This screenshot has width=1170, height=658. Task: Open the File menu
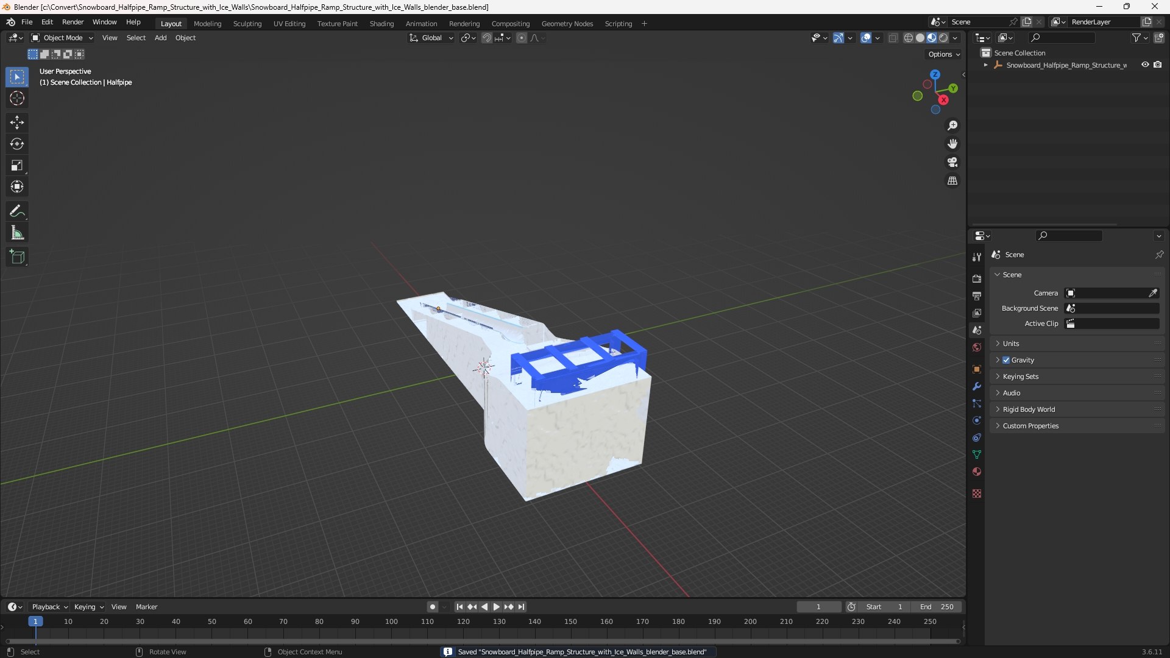click(x=27, y=22)
